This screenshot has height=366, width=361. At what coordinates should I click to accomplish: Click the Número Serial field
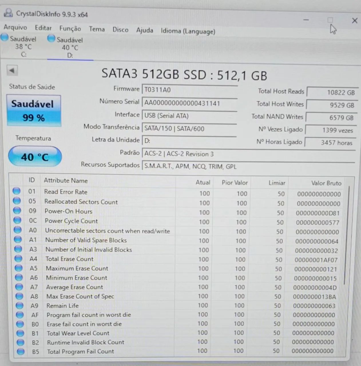(189, 103)
